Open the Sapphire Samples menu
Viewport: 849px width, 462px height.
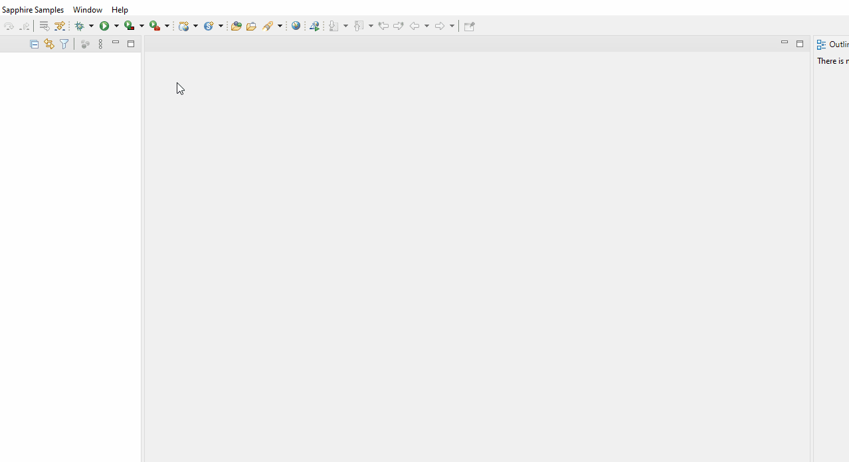click(33, 9)
